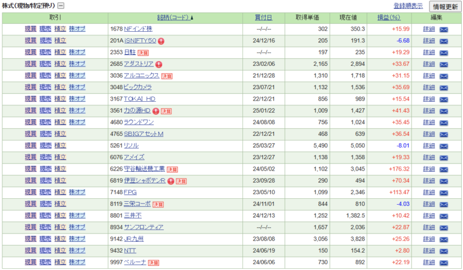
Task: Click mail icon in ベルーナ row
Action: click(443, 263)
